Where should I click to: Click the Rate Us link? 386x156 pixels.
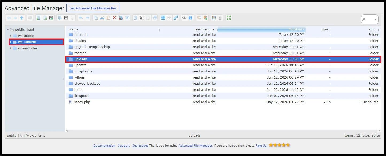pos(261,146)
